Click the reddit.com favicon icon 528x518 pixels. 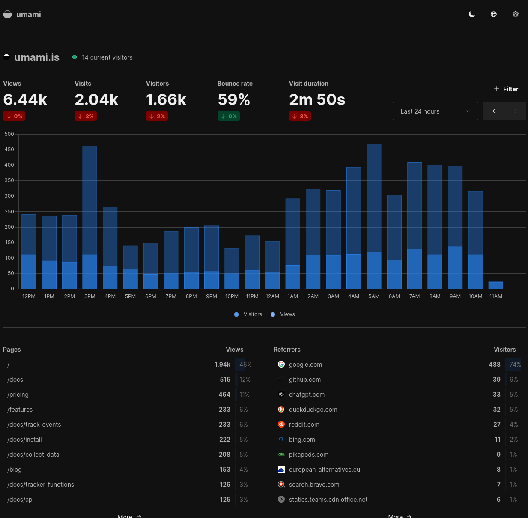pyautogui.click(x=281, y=424)
